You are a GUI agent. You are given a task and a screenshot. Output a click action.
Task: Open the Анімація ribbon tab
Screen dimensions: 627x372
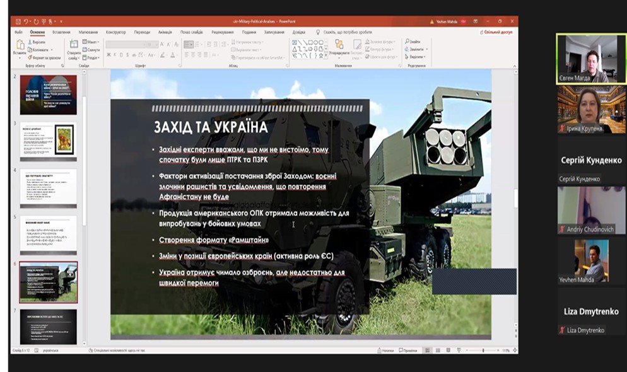pyautogui.click(x=165, y=32)
